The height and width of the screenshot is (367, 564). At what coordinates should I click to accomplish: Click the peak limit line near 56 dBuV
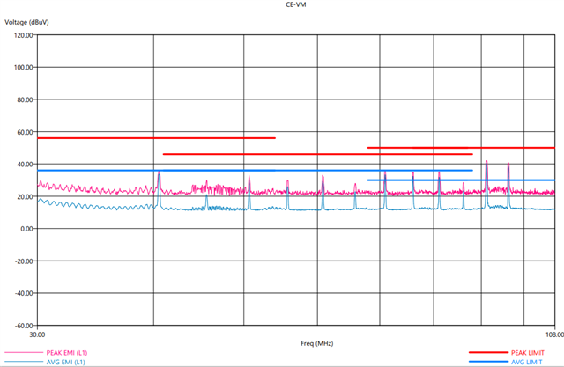[x=156, y=138]
